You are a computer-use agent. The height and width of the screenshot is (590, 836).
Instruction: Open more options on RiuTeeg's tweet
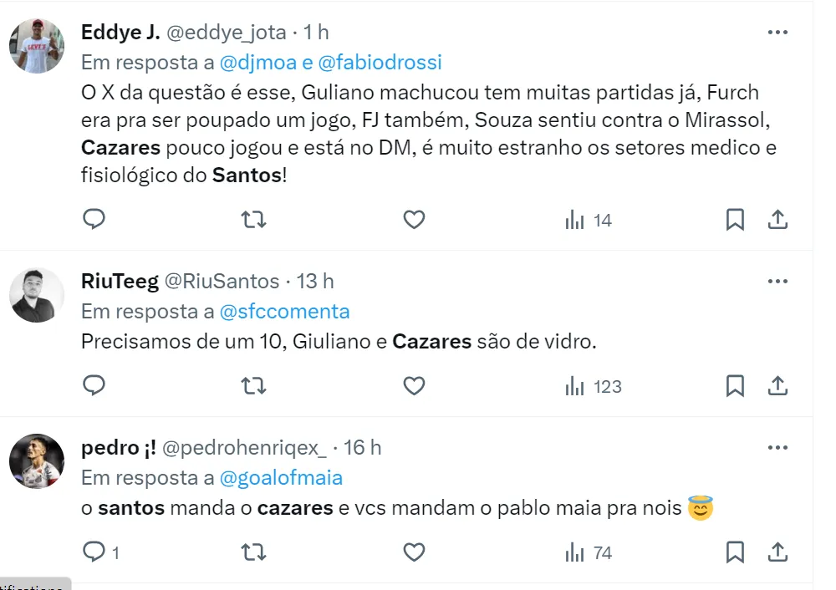(x=777, y=282)
